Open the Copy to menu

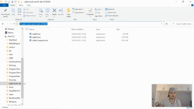point(47,13)
